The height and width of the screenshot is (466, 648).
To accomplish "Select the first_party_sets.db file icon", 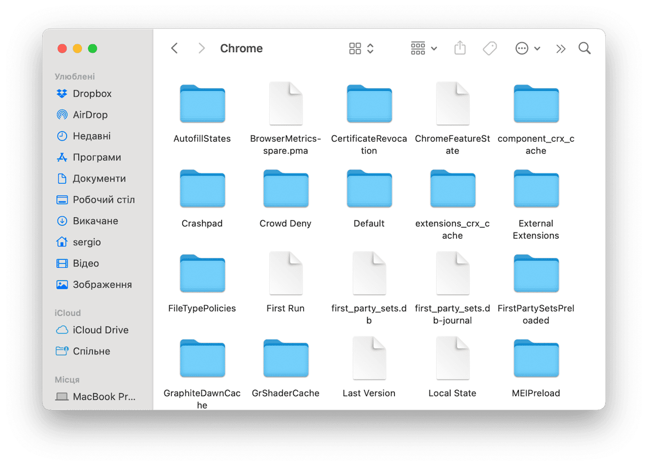I will [369, 273].
